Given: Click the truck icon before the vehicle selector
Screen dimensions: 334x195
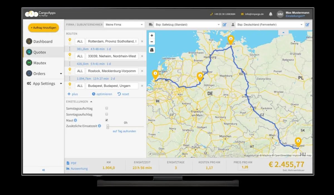Looking at the screenshot, I should click(151, 24).
